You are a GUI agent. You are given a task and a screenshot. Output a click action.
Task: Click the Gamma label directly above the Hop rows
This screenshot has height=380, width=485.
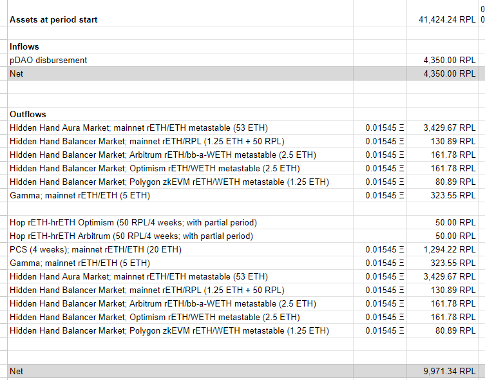tap(80, 195)
